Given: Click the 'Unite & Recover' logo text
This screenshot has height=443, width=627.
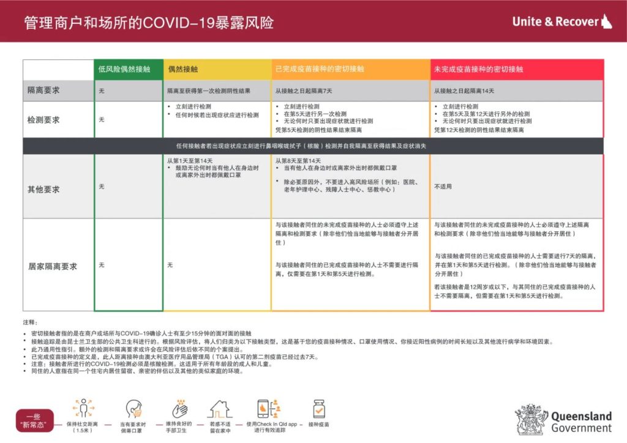Looking at the screenshot, I should click(x=555, y=21).
